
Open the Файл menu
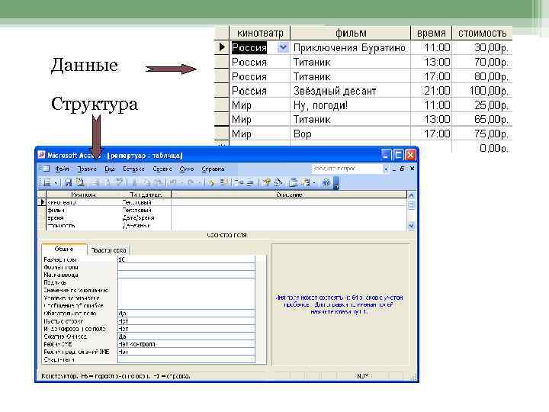(62, 169)
